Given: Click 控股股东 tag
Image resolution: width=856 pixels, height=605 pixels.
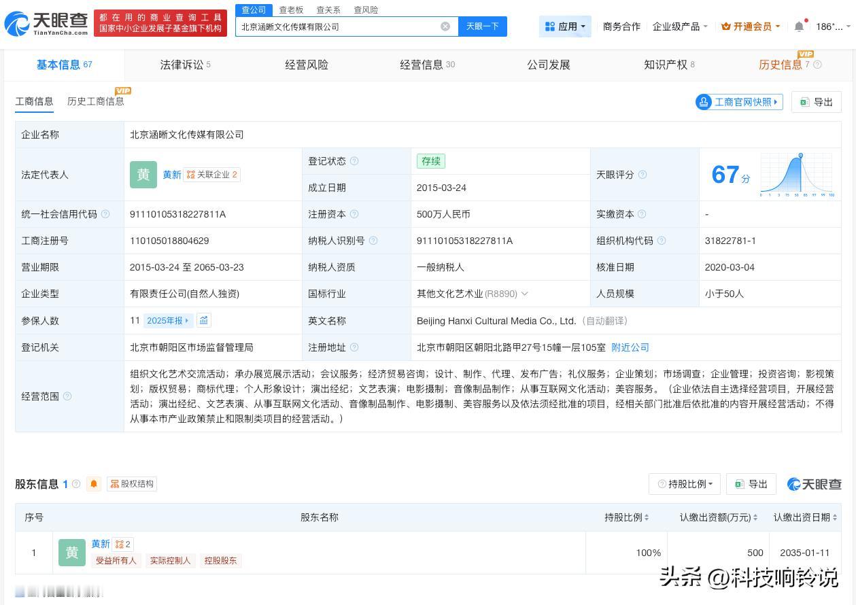Looking at the screenshot, I should click(x=221, y=561).
